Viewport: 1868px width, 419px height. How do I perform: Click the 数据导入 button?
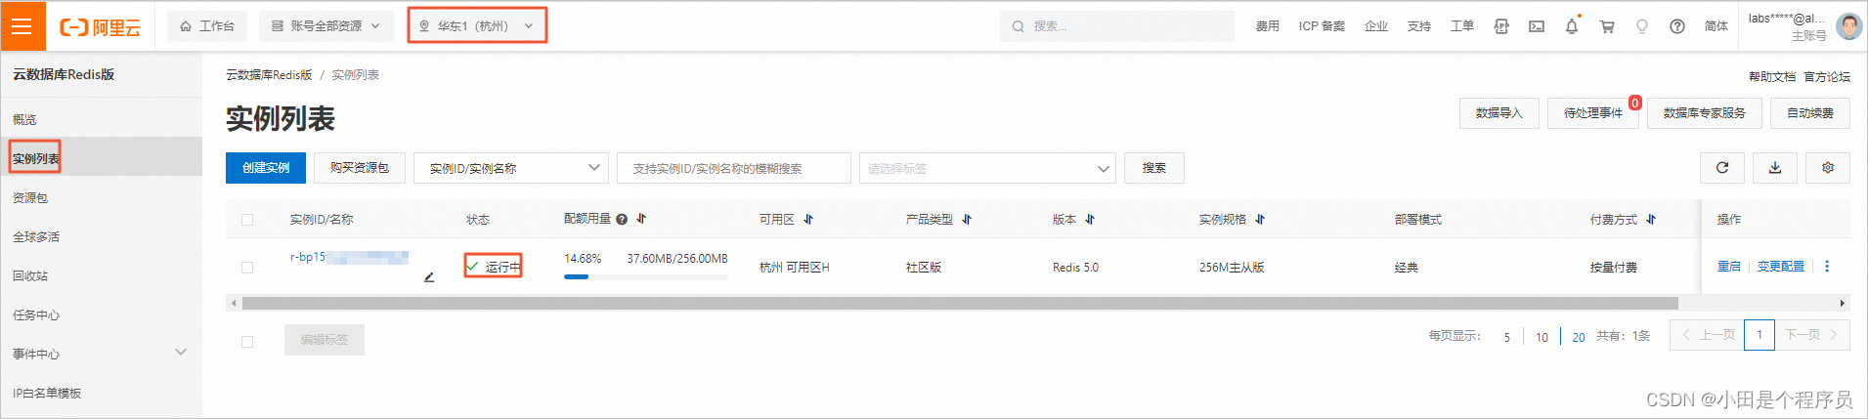point(1499,113)
